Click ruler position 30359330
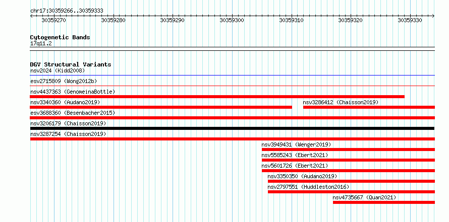 point(410,20)
